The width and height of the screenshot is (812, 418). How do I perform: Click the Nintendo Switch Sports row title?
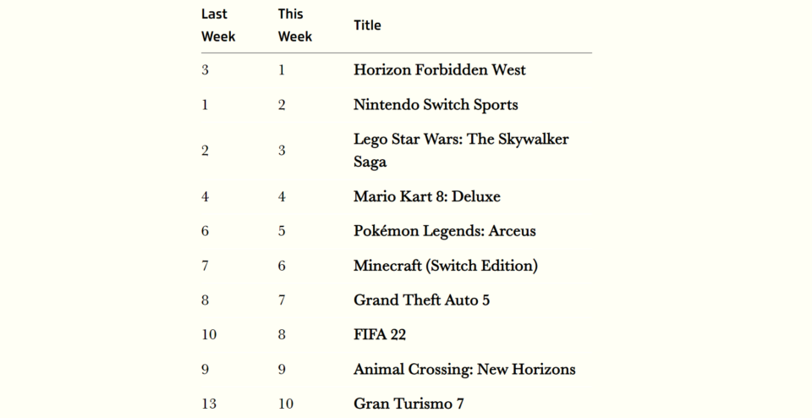436,105
